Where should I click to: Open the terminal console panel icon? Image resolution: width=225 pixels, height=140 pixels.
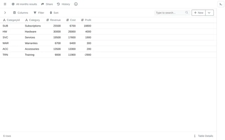point(221,4)
